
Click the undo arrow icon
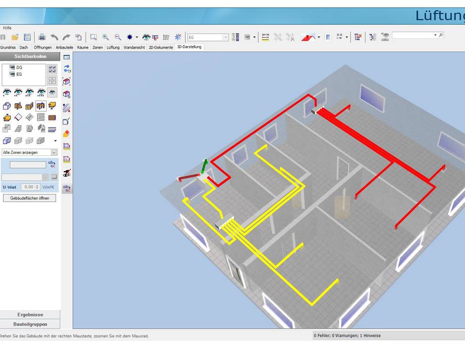tap(54, 37)
